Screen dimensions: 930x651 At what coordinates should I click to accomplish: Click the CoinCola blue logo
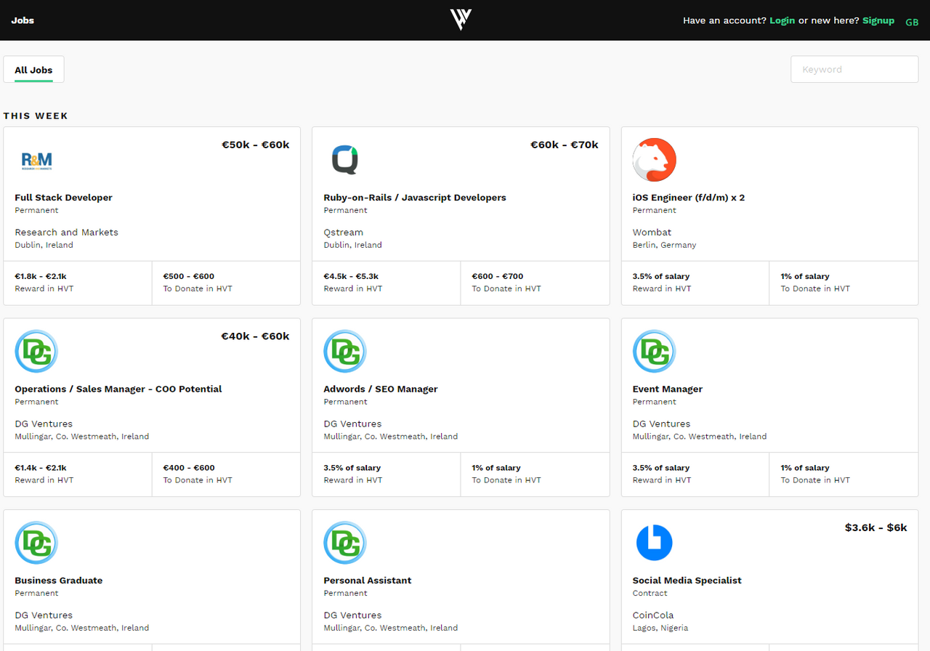click(x=654, y=543)
